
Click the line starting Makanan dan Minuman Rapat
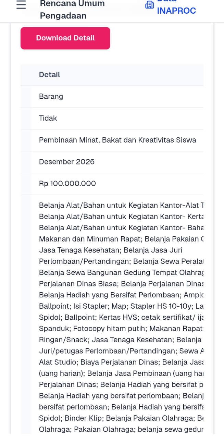click(121, 239)
